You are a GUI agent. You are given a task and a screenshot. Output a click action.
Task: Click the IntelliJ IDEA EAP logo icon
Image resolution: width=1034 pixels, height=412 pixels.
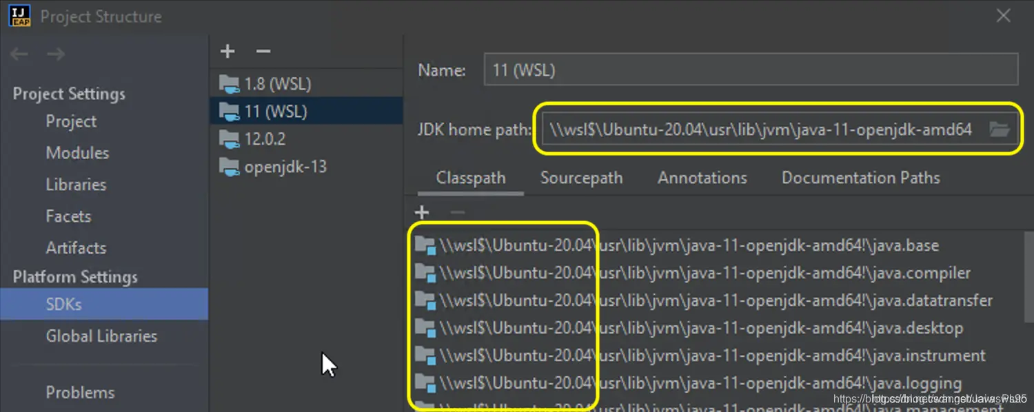[x=20, y=16]
